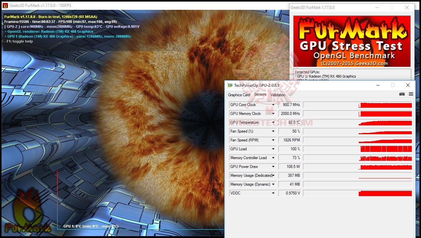Image resolution: width=421 pixels, height=238 pixels.
Task: Click the 0.9750 V VDDC value
Action: point(290,193)
